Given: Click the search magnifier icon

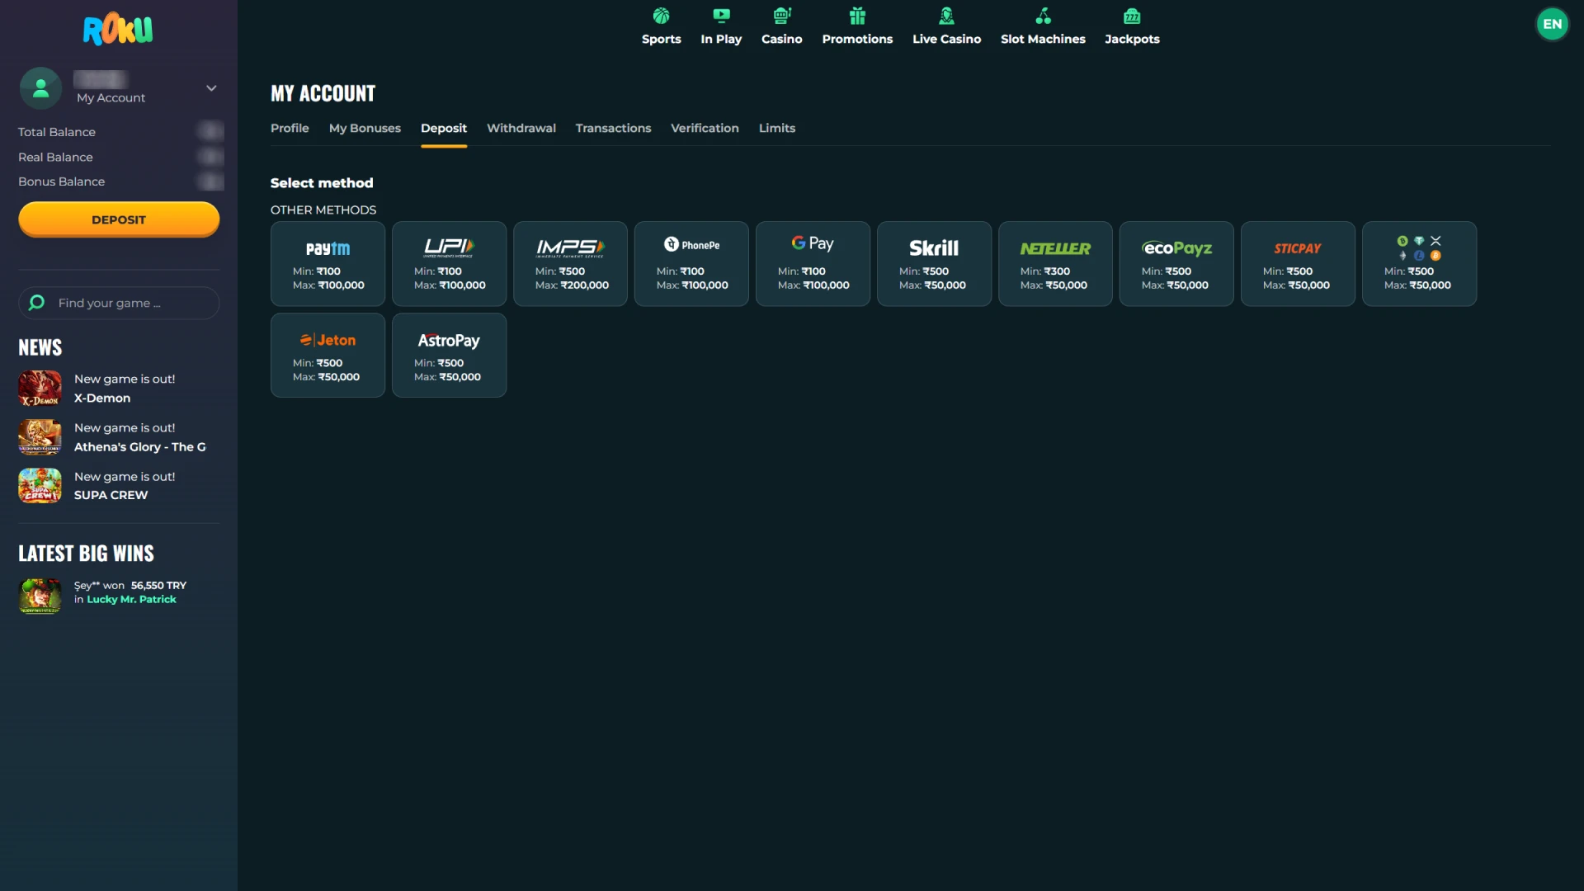Looking at the screenshot, I should point(36,303).
